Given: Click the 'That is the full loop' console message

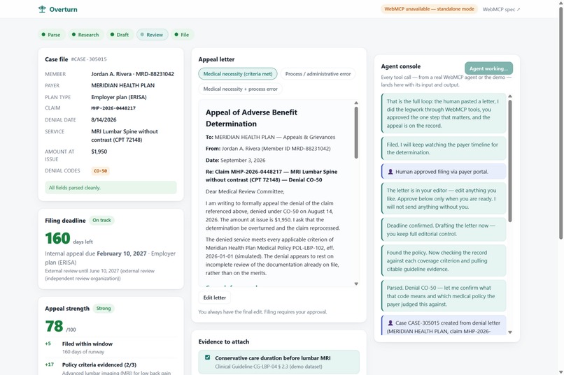Looking at the screenshot, I should coord(444,113).
